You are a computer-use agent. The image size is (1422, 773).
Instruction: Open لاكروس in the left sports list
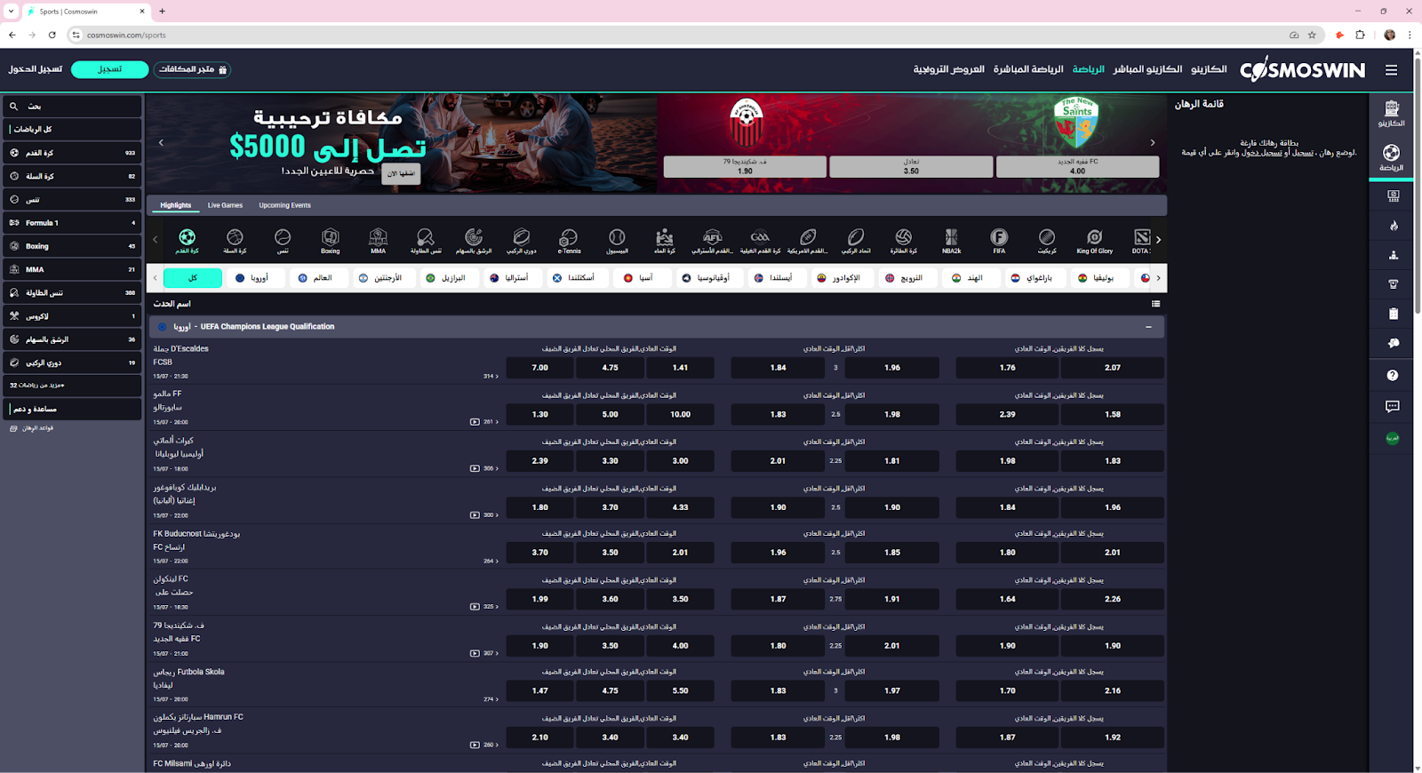(72, 316)
